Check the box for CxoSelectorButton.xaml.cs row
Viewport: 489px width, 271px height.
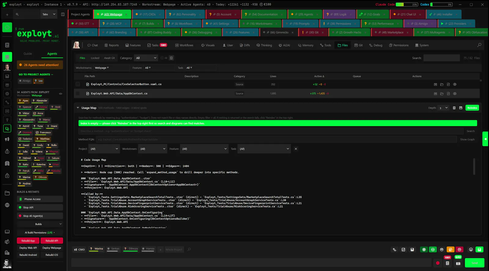(78, 84)
